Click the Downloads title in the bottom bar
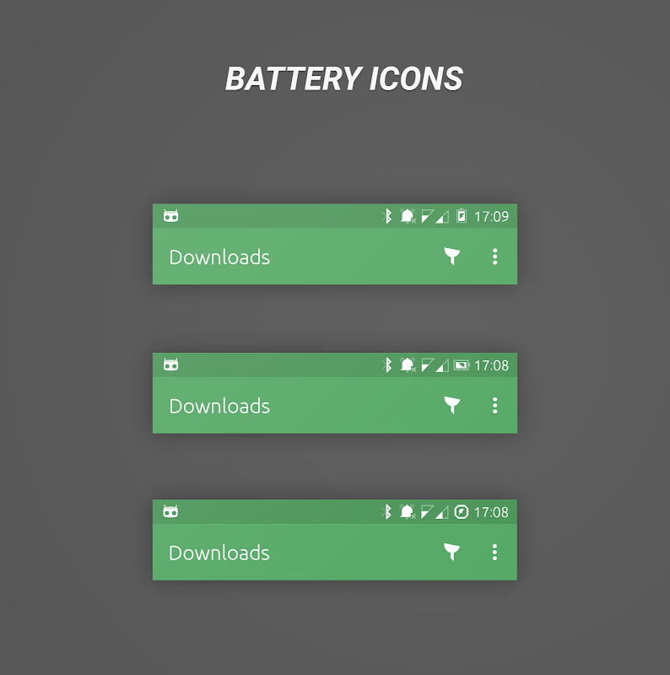The image size is (670, 675). click(219, 553)
